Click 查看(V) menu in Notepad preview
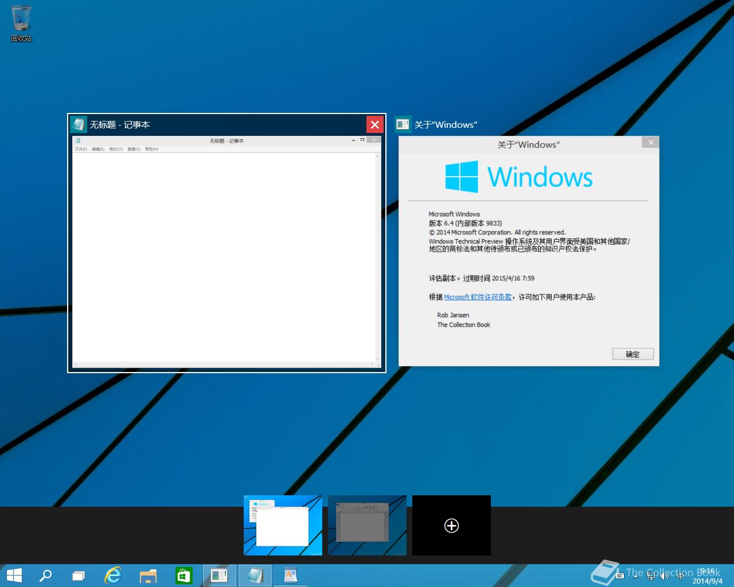 [x=134, y=149]
